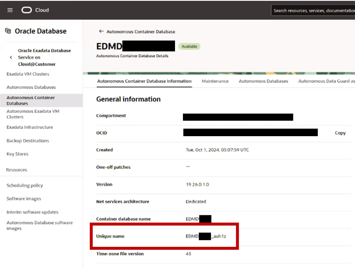Image resolution: width=355 pixels, height=269 pixels.
Task: Open Scheduling policy under Resources
Action: (25, 185)
